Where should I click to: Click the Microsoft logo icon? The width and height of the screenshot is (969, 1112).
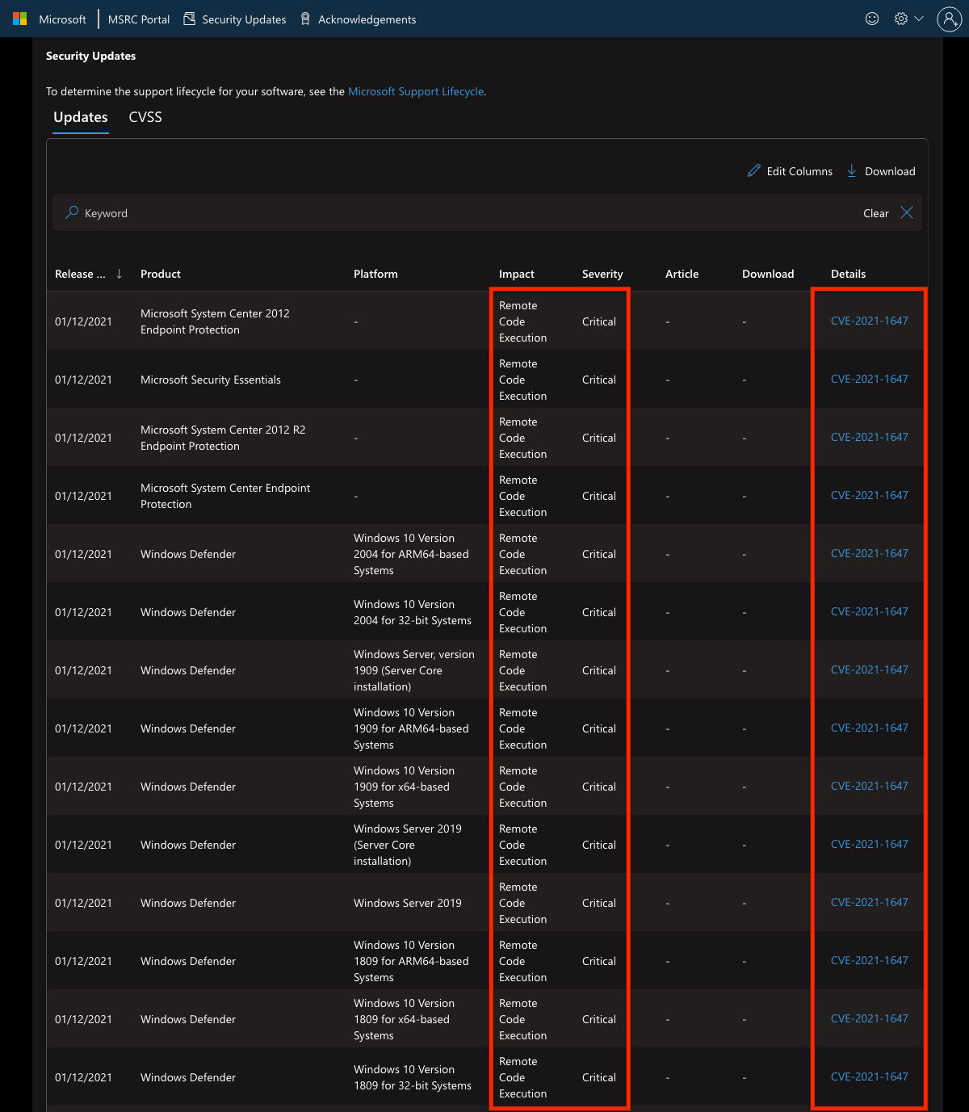tap(20, 19)
